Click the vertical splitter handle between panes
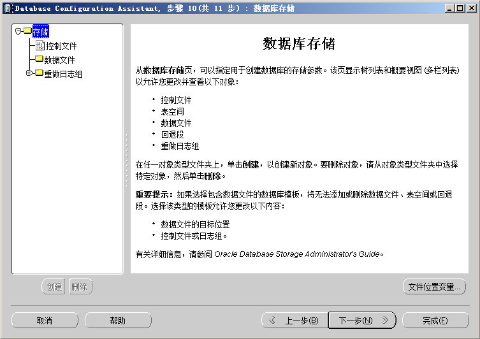The image size is (480, 339). (x=127, y=161)
